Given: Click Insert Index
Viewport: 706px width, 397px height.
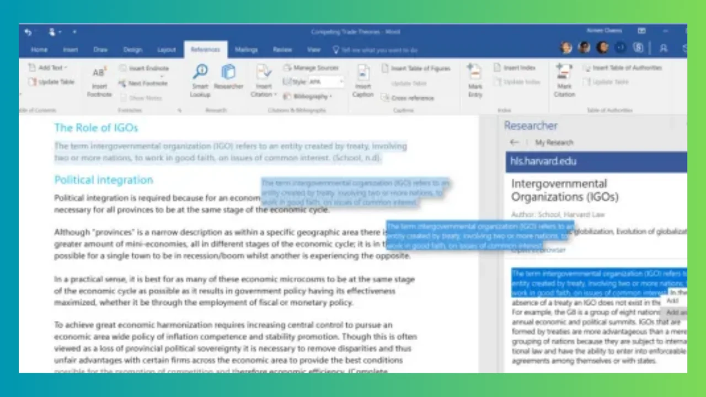Looking at the screenshot, I should [x=514, y=68].
